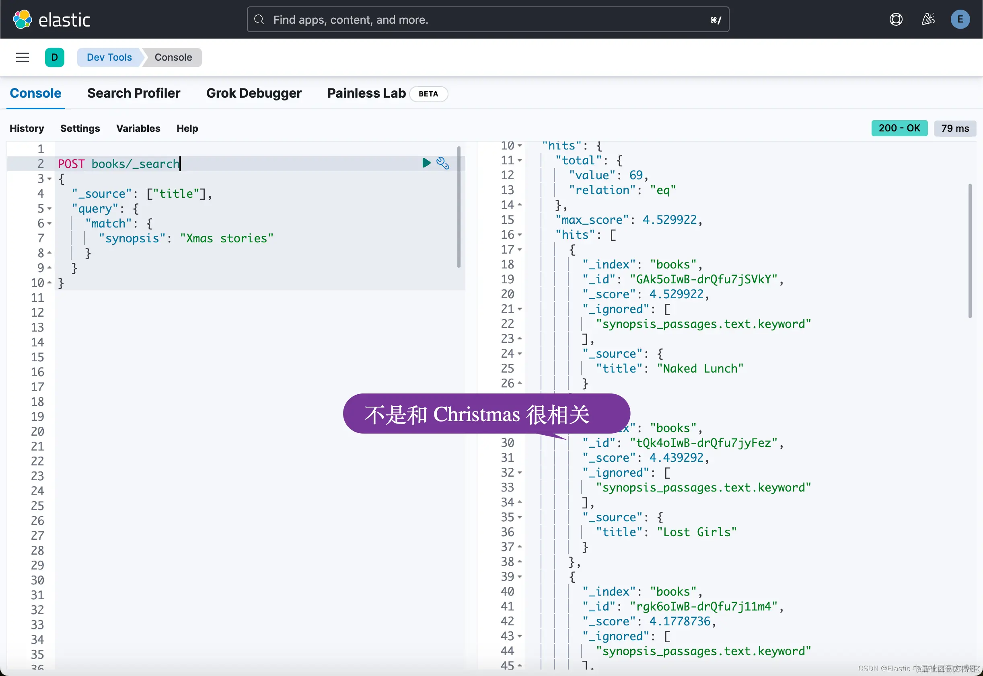Open the help lifebuoy icon
The image size is (983, 676).
896,19
